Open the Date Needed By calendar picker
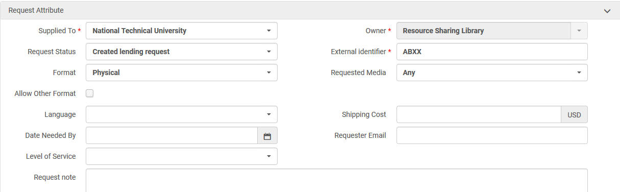This screenshot has height=192, width=620. pos(267,135)
